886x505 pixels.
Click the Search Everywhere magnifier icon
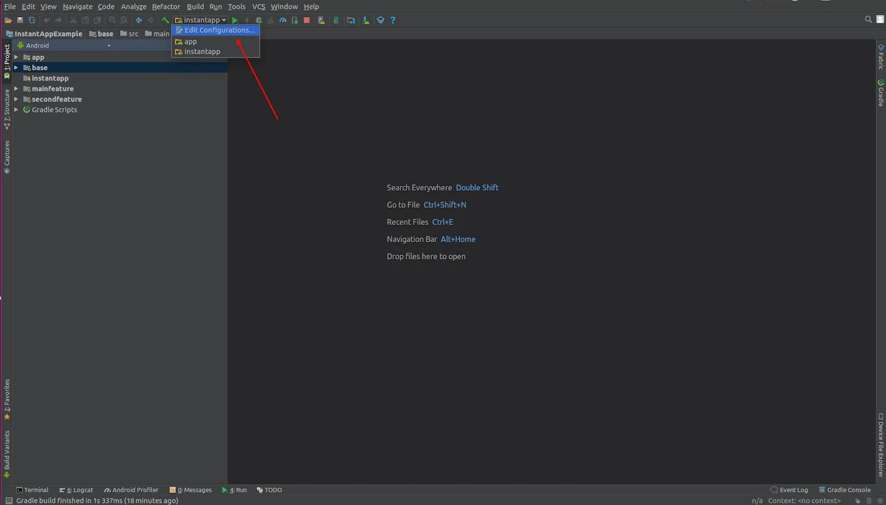[868, 19]
